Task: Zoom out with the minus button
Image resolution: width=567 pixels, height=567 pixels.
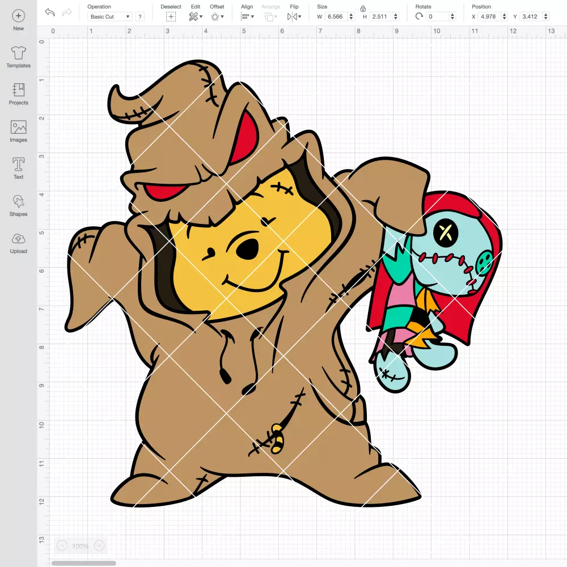Action: tap(62, 545)
